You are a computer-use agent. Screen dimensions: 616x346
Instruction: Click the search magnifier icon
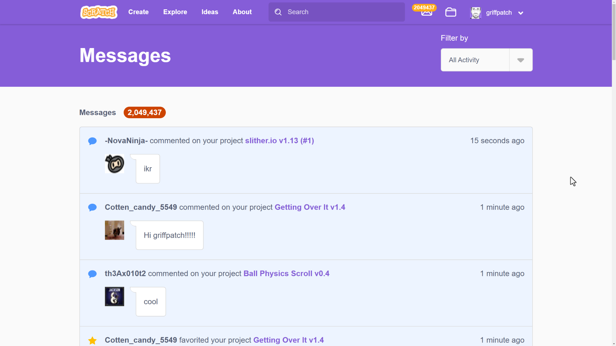tap(278, 12)
